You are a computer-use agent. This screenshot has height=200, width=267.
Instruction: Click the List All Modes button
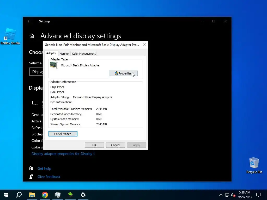pyautogui.click(x=63, y=134)
